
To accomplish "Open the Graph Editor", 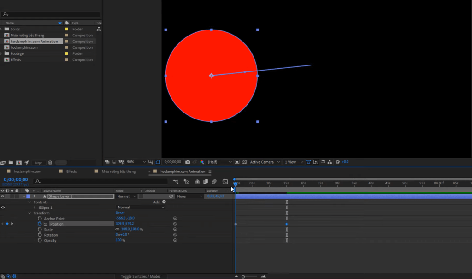I will [x=225, y=181].
